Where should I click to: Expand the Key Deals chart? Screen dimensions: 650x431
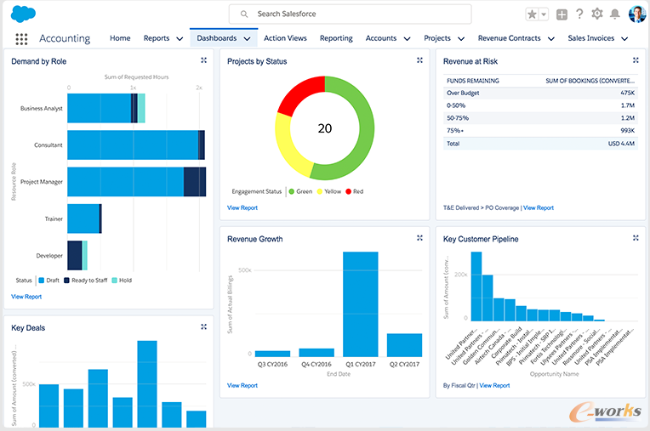203,327
